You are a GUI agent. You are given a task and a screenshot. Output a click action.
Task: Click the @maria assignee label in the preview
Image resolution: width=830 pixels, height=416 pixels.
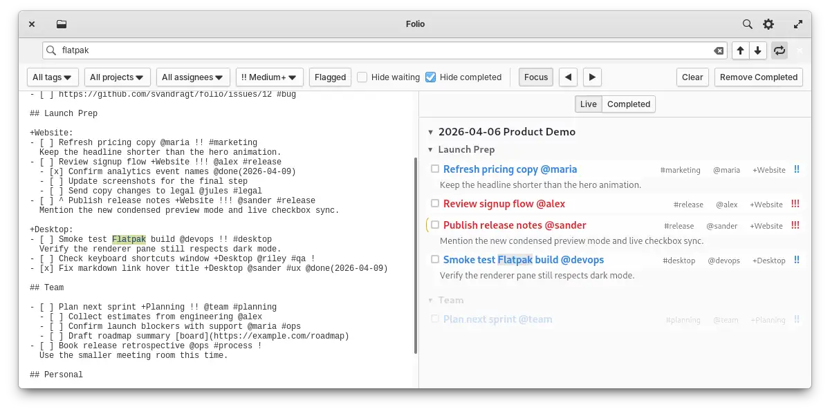pos(726,170)
